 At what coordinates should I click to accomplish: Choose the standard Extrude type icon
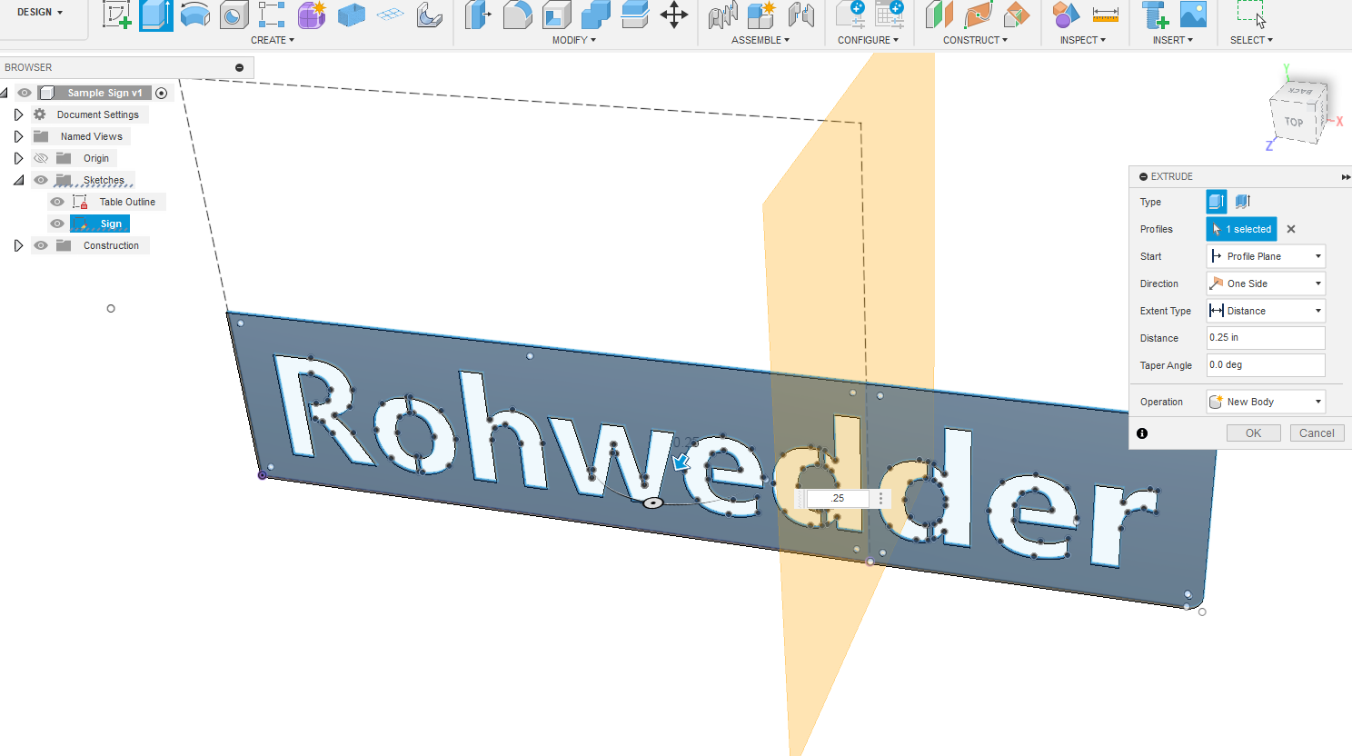1216,202
